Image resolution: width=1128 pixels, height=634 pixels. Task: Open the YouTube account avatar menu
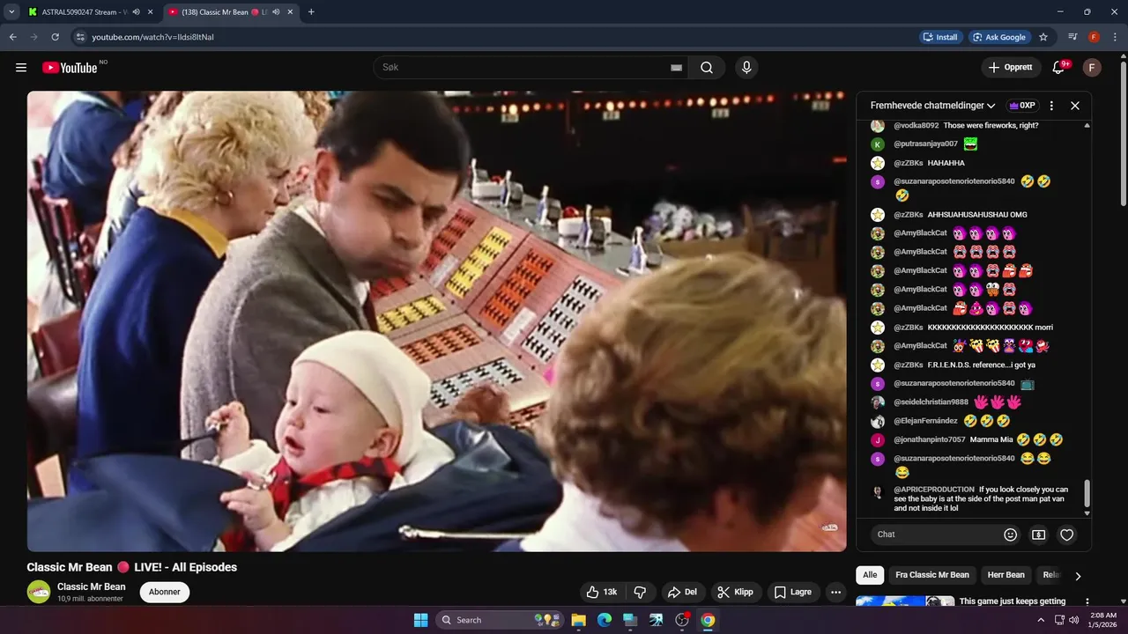[1092, 68]
